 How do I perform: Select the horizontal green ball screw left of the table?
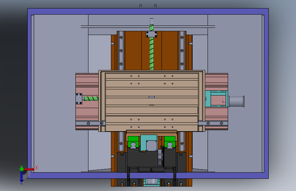[91, 99]
